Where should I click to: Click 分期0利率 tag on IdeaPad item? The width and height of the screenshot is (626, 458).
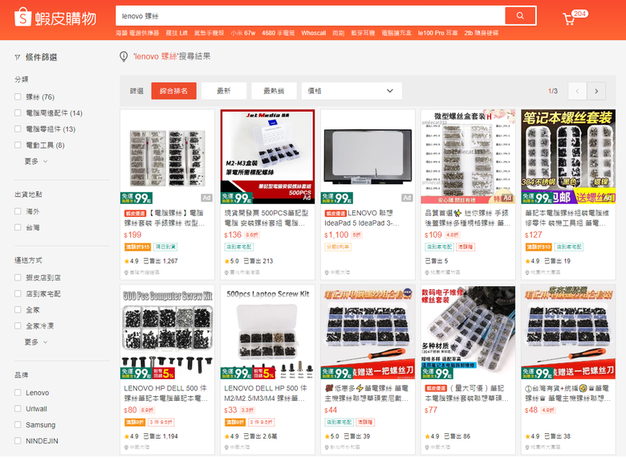pos(338,247)
